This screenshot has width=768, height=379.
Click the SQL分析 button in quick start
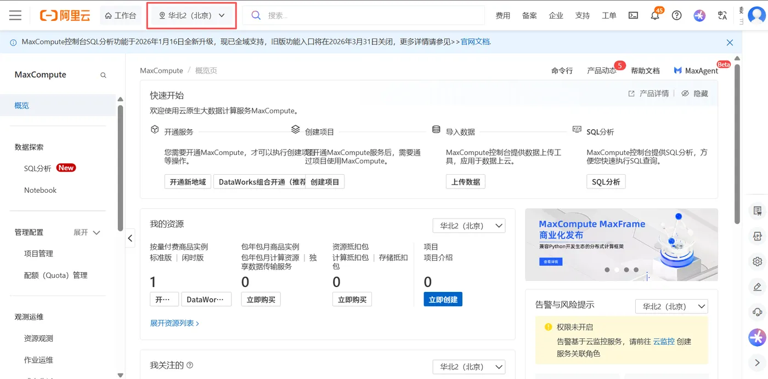pos(606,182)
